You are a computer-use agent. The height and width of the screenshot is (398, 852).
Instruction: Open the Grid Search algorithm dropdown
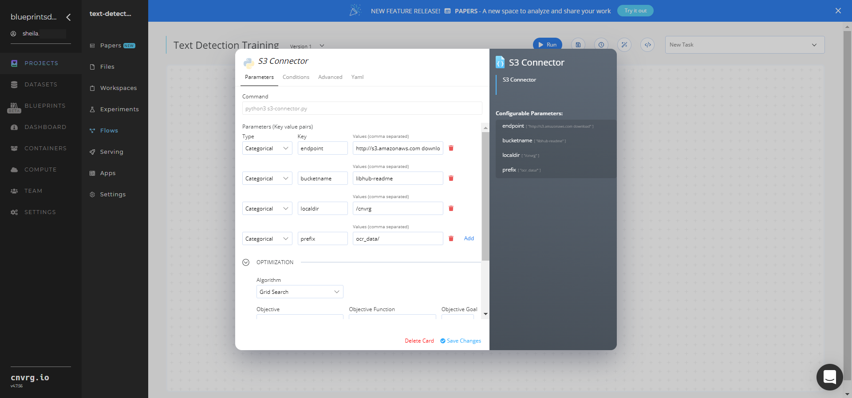300,292
